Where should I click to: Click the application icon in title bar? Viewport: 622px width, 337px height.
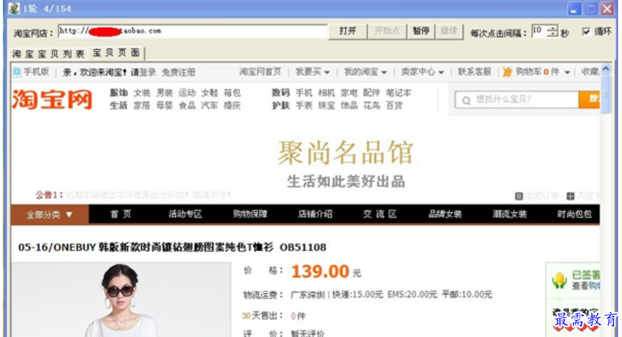(x=14, y=8)
